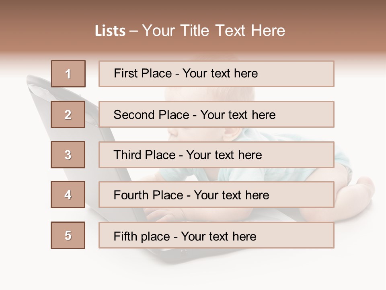This screenshot has width=386, height=290.
Task: Click the Second Place text bar
Action: (x=216, y=114)
